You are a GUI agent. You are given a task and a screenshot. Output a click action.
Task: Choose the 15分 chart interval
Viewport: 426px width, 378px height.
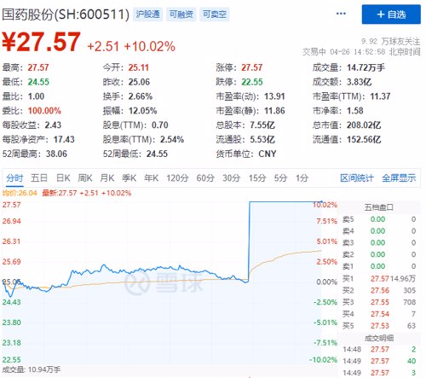(257, 178)
